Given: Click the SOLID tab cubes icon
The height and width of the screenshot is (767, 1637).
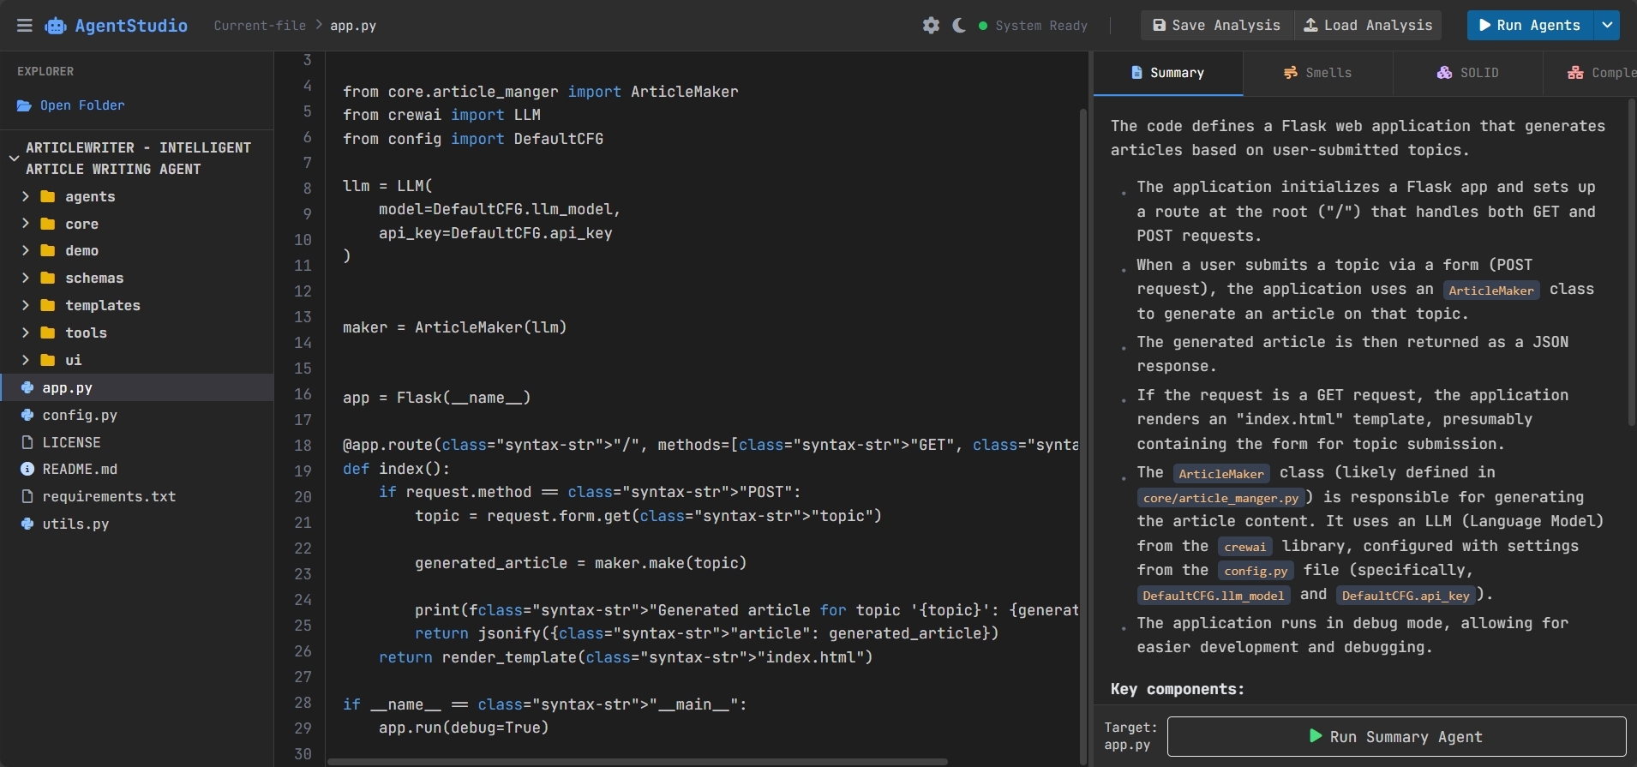Looking at the screenshot, I should (1444, 73).
